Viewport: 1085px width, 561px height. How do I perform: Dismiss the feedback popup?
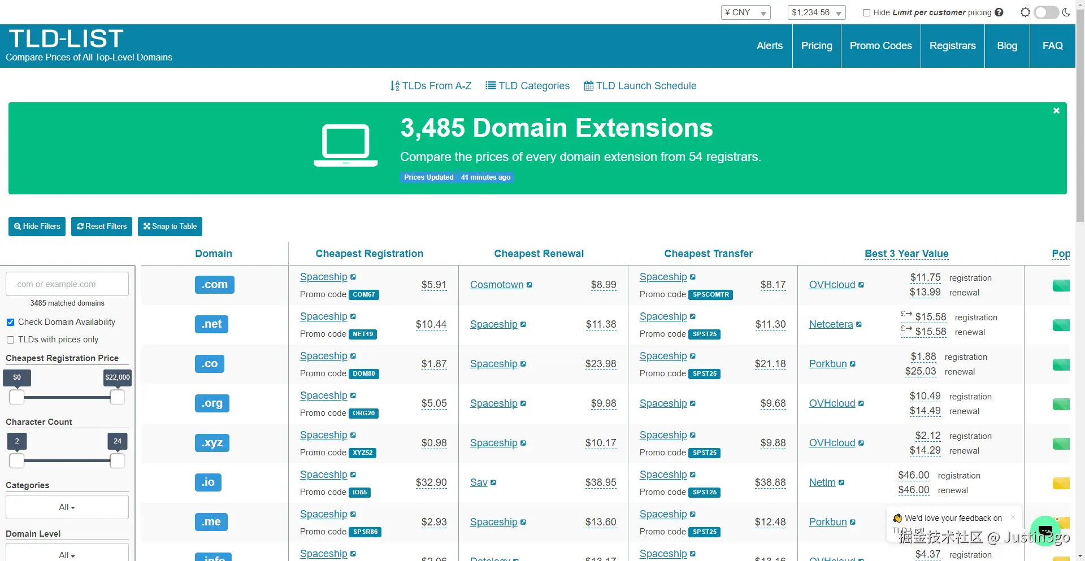pos(1013,517)
